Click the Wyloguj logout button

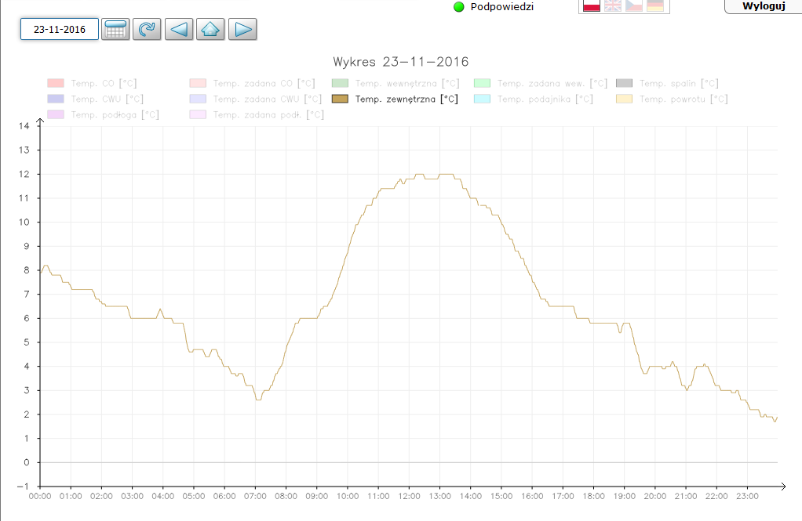tap(763, 6)
